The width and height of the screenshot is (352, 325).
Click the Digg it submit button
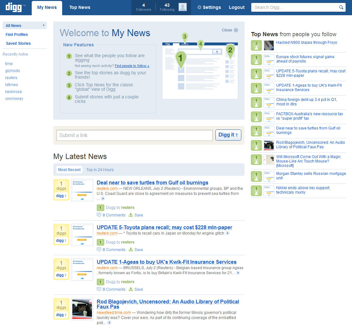(x=228, y=135)
